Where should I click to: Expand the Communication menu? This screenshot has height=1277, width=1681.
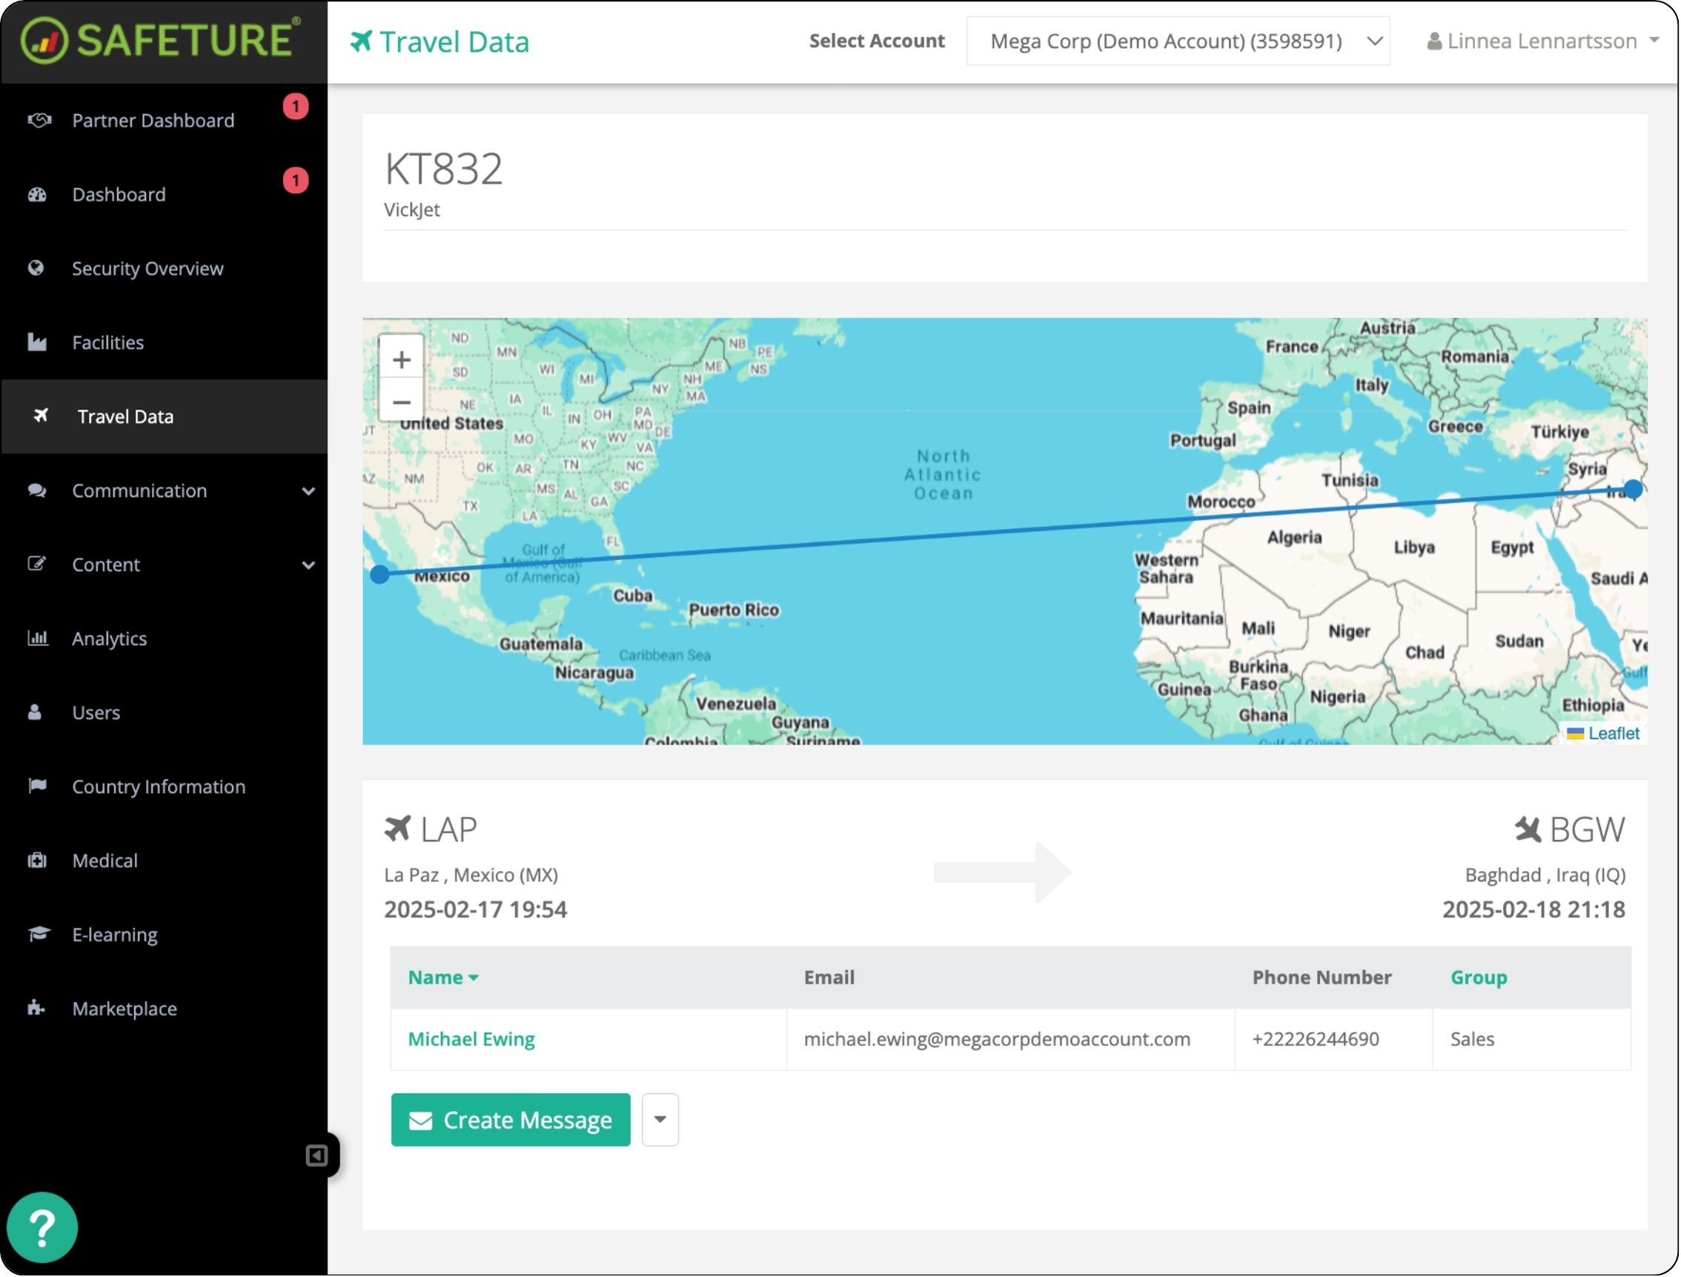(x=140, y=491)
